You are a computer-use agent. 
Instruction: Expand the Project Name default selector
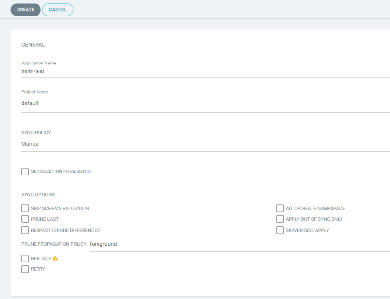[205, 103]
